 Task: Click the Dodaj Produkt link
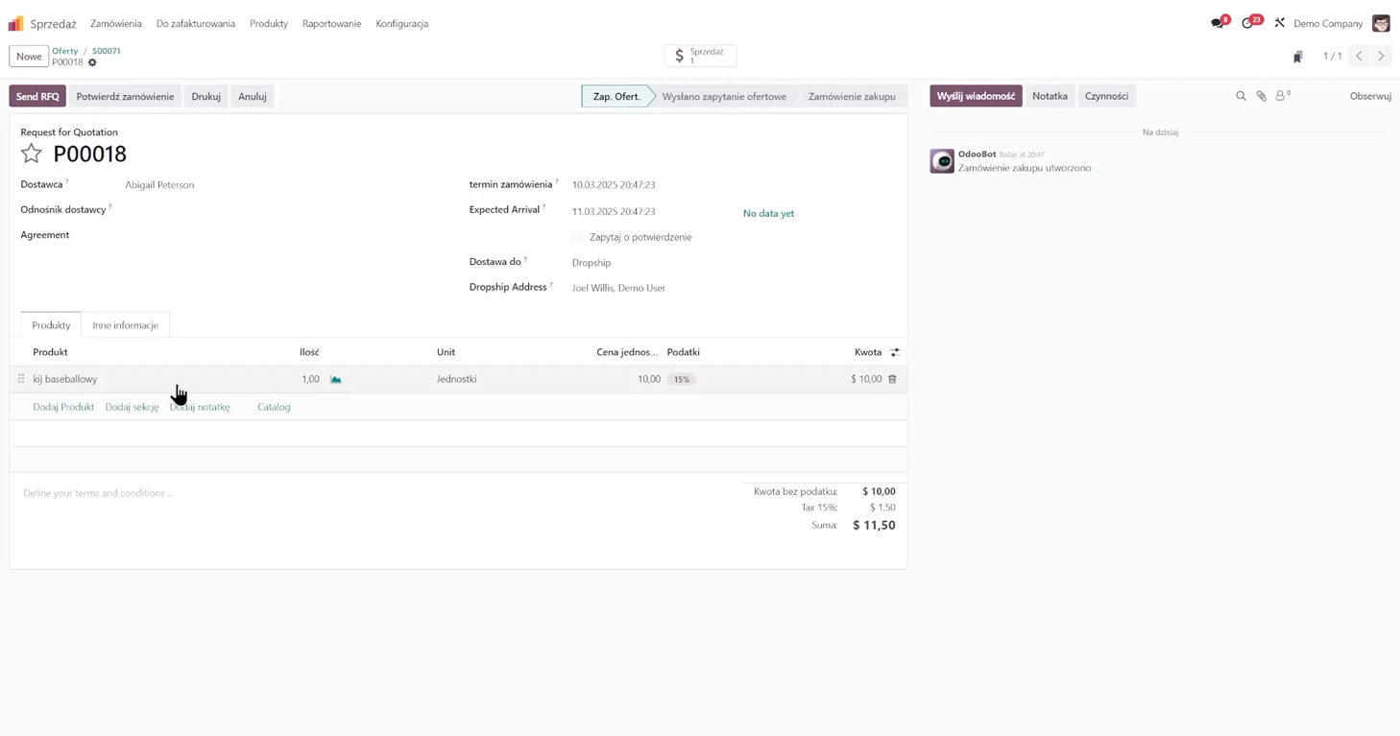coord(63,407)
